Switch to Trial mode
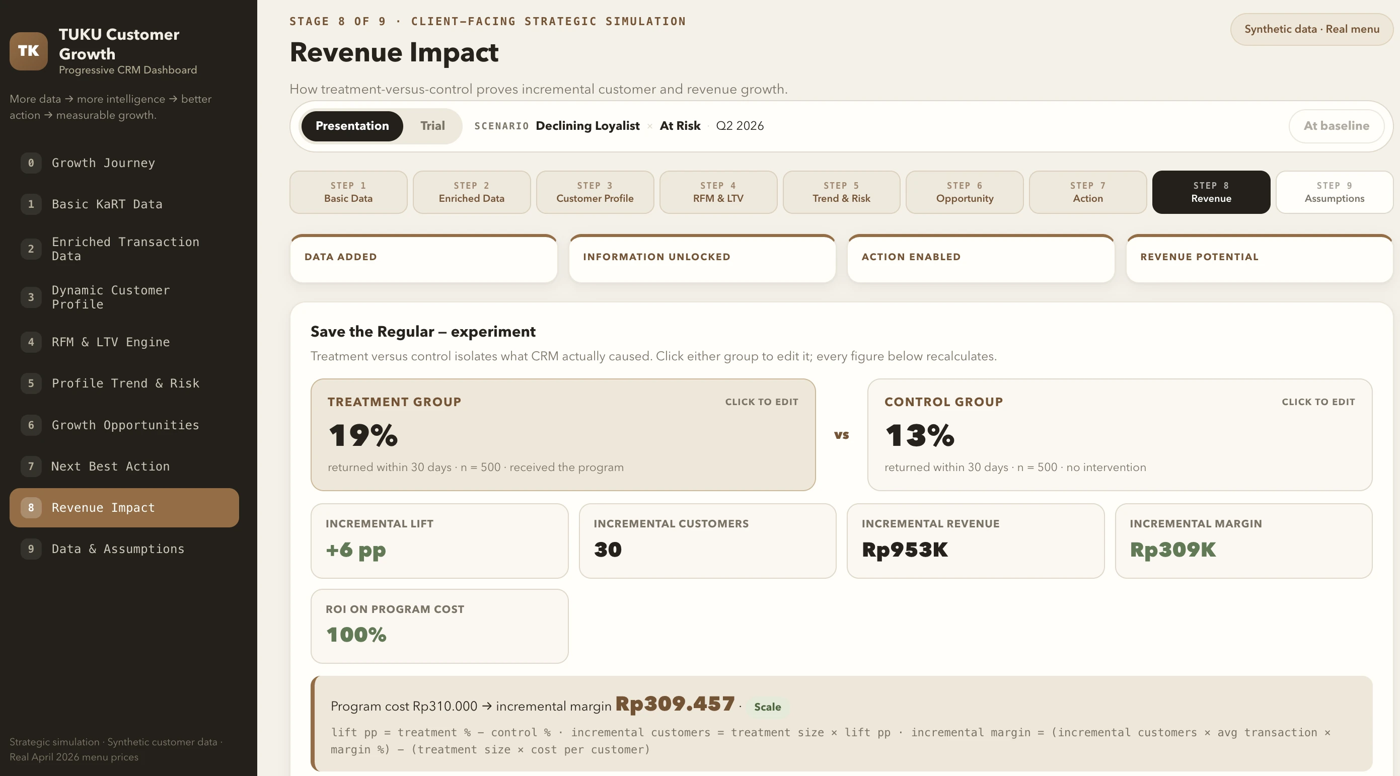1400x776 pixels. (432, 126)
